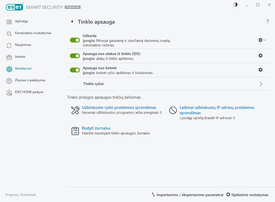Image resolution: width=275 pixels, height=202 pixels.
Task: Toggle the contrast theme icon
Action: tap(236, 5)
